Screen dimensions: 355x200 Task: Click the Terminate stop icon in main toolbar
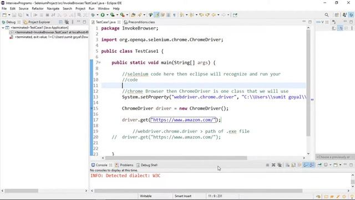tap(47, 15)
